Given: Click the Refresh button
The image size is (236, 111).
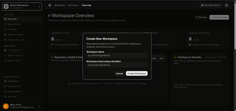Looking at the screenshot, I should (x=201, y=17).
